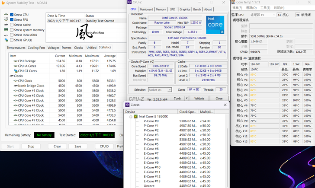This screenshot has width=315, height=188.
Task: Click the North Bridge Clock chip icon
Action: tap(15, 86)
